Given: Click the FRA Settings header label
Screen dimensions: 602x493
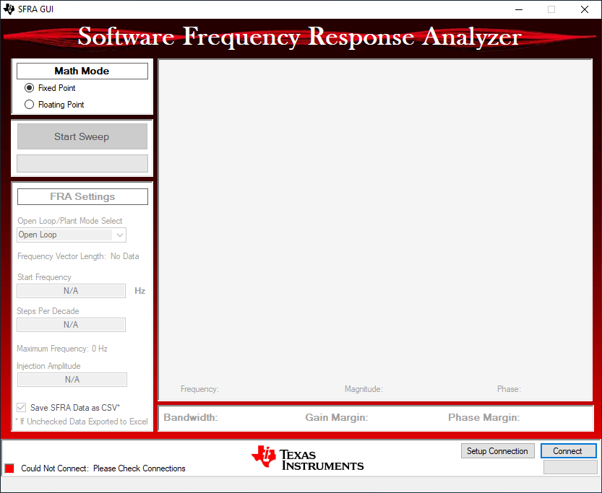Looking at the screenshot, I should tap(82, 196).
